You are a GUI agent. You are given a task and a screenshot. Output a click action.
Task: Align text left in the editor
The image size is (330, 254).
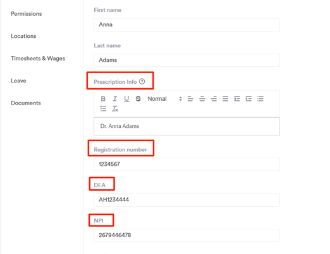[x=190, y=99]
